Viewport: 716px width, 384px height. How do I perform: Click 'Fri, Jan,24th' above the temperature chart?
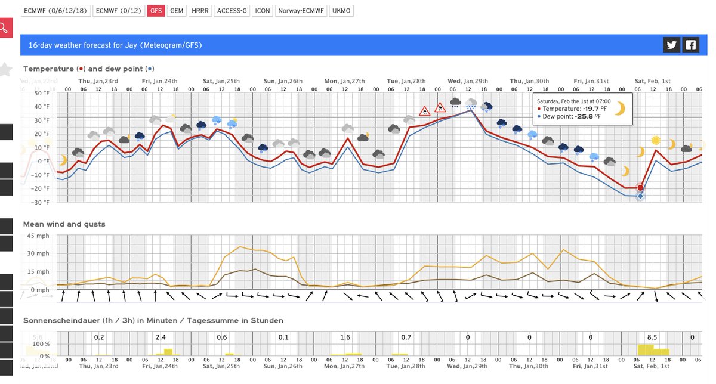[x=159, y=81]
